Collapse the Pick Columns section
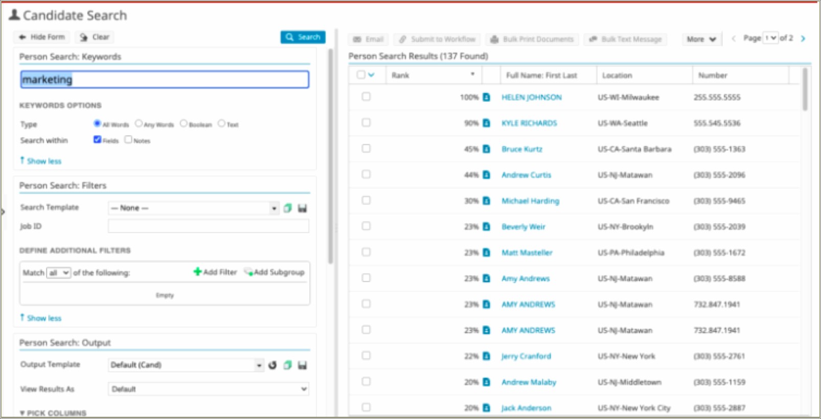821x419 pixels. (53, 413)
